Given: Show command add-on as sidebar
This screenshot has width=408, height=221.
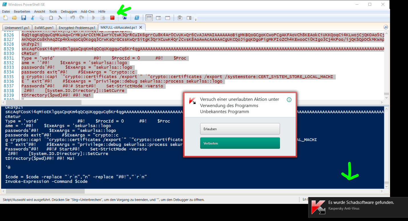Looking at the screenshot, I should (x=189, y=18).
